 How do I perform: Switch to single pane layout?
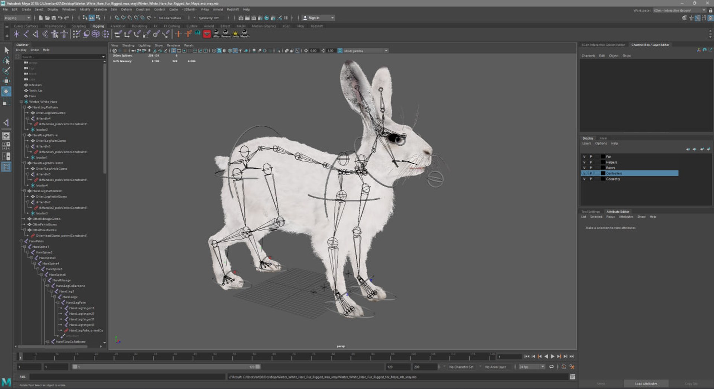6,136
